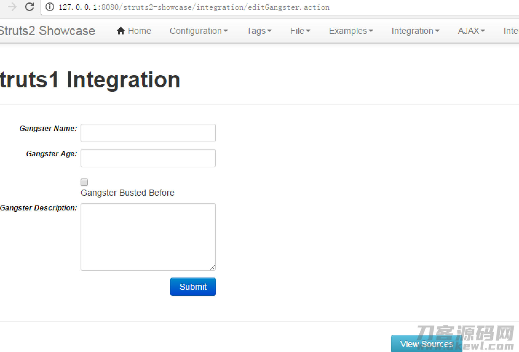Grab the Gangster Description textarea resize handle
This screenshot has width=519, height=352.
tap(212, 267)
